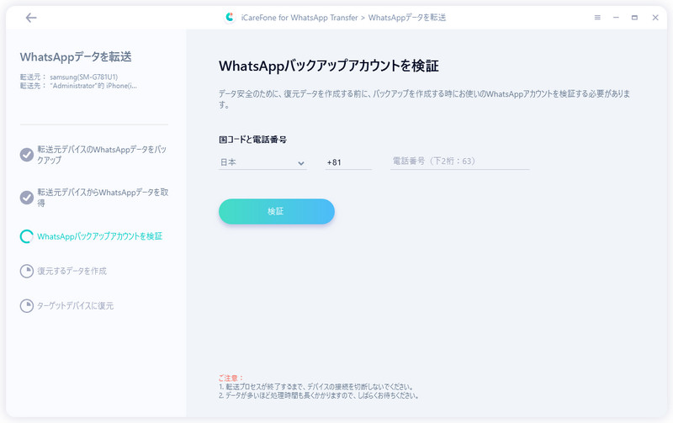Select step ターゲットデバイスに復元

tap(75, 306)
